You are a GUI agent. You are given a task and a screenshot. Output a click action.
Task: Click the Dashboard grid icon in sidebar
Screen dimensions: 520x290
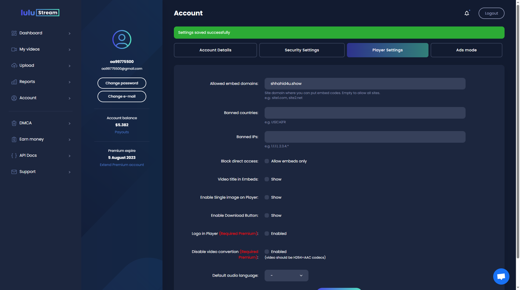[x=14, y=33]
